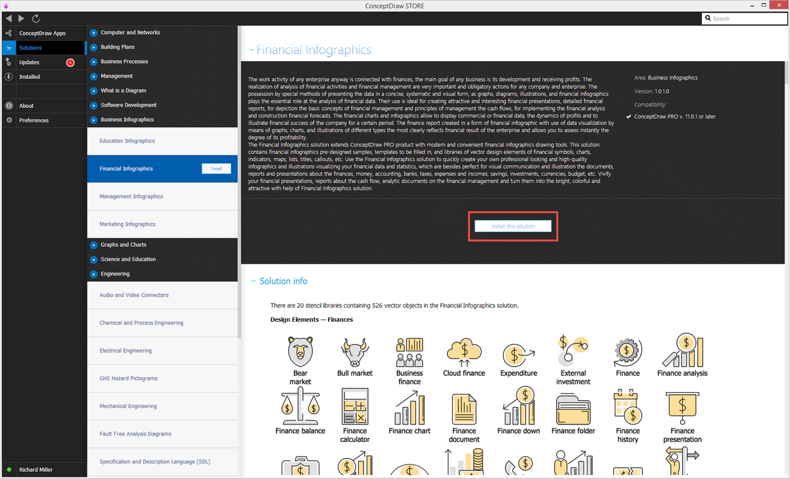This screenshot has height=479, width=790.
Task: Expand the Graphs and Charts category
Action: coord(94,244)
